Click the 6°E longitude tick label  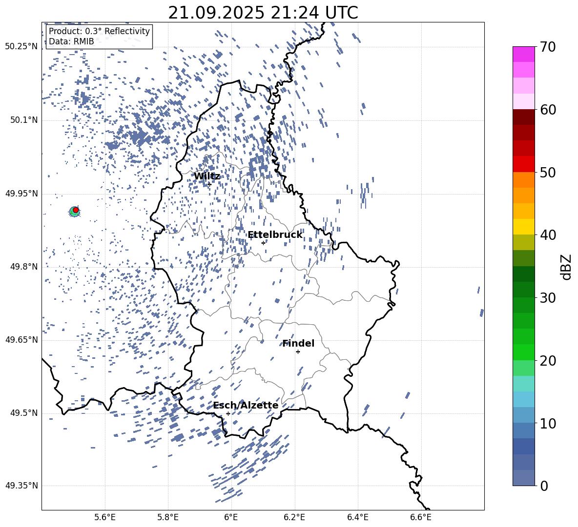point(231,516)
